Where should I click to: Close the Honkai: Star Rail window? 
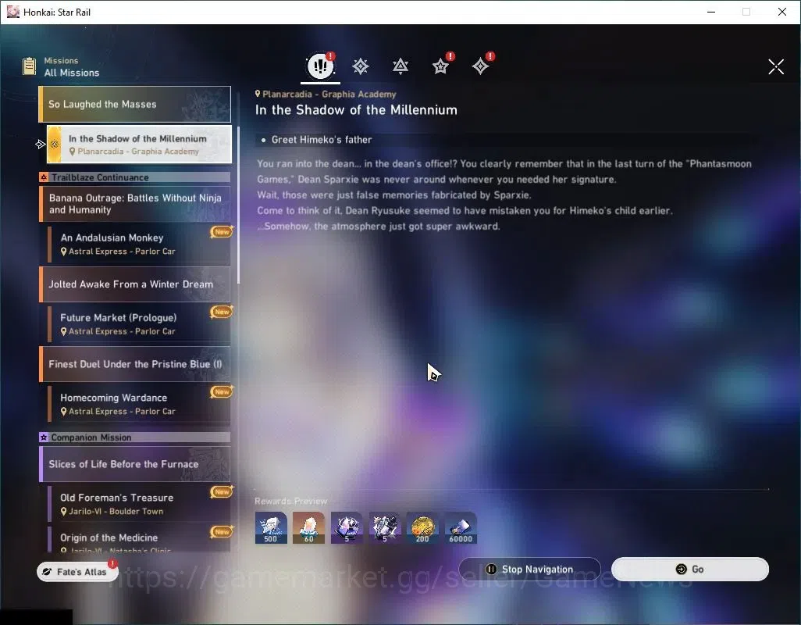(782, 12)
